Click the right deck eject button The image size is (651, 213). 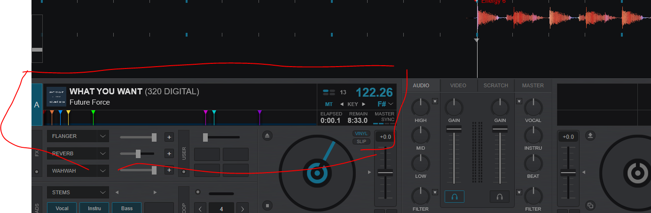coord(590,136)
